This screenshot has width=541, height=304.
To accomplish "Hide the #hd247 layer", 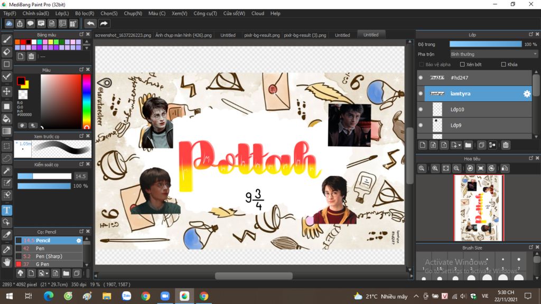I will (421, 78).
